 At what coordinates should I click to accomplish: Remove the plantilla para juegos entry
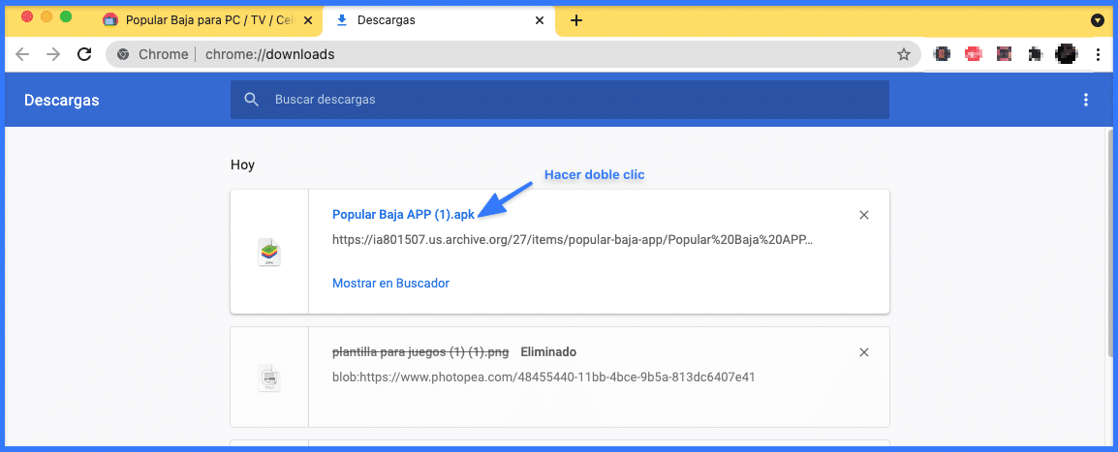point(864,352)
